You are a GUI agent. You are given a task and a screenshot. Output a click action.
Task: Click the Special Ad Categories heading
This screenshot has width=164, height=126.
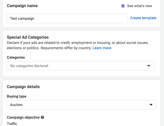[x=28, y=37]
